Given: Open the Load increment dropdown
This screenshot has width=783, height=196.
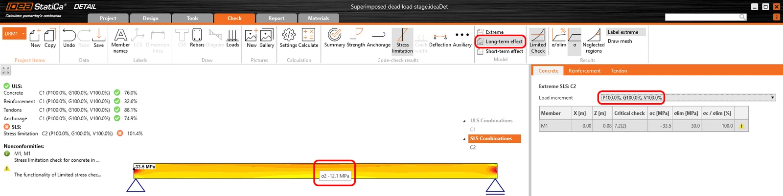Looking at the screenshot, I should pyautogui.click(x=688, y=98).
